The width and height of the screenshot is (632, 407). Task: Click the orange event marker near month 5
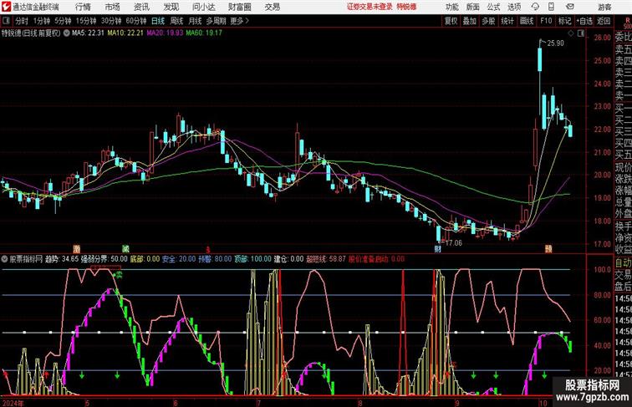tap(76, 249)
